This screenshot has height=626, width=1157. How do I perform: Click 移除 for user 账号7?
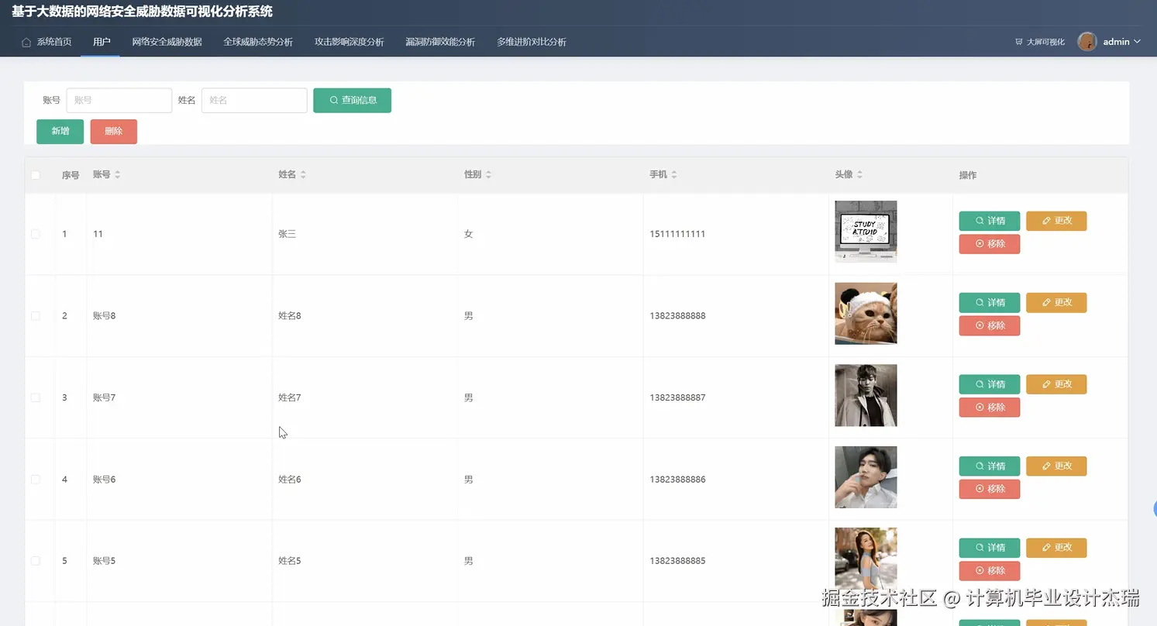[990, 408]
